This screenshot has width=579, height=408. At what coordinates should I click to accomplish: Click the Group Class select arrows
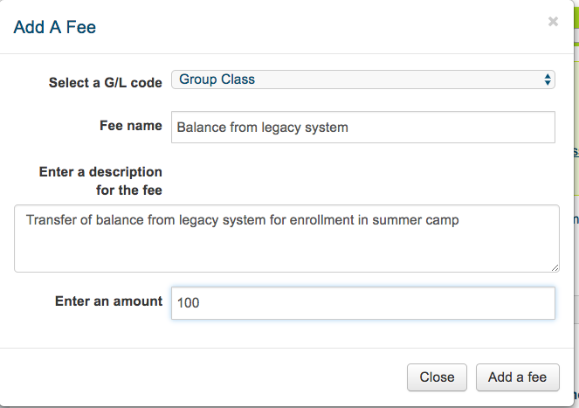coord(548,80)
